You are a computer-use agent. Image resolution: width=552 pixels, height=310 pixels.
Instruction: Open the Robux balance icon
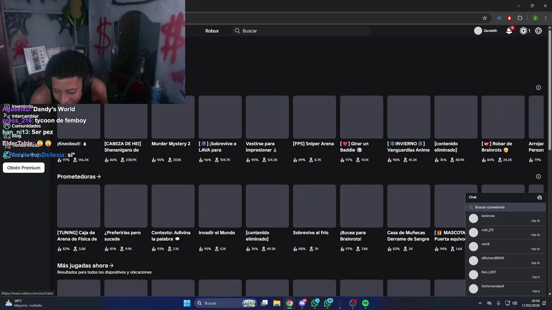(x=524, y=31)
